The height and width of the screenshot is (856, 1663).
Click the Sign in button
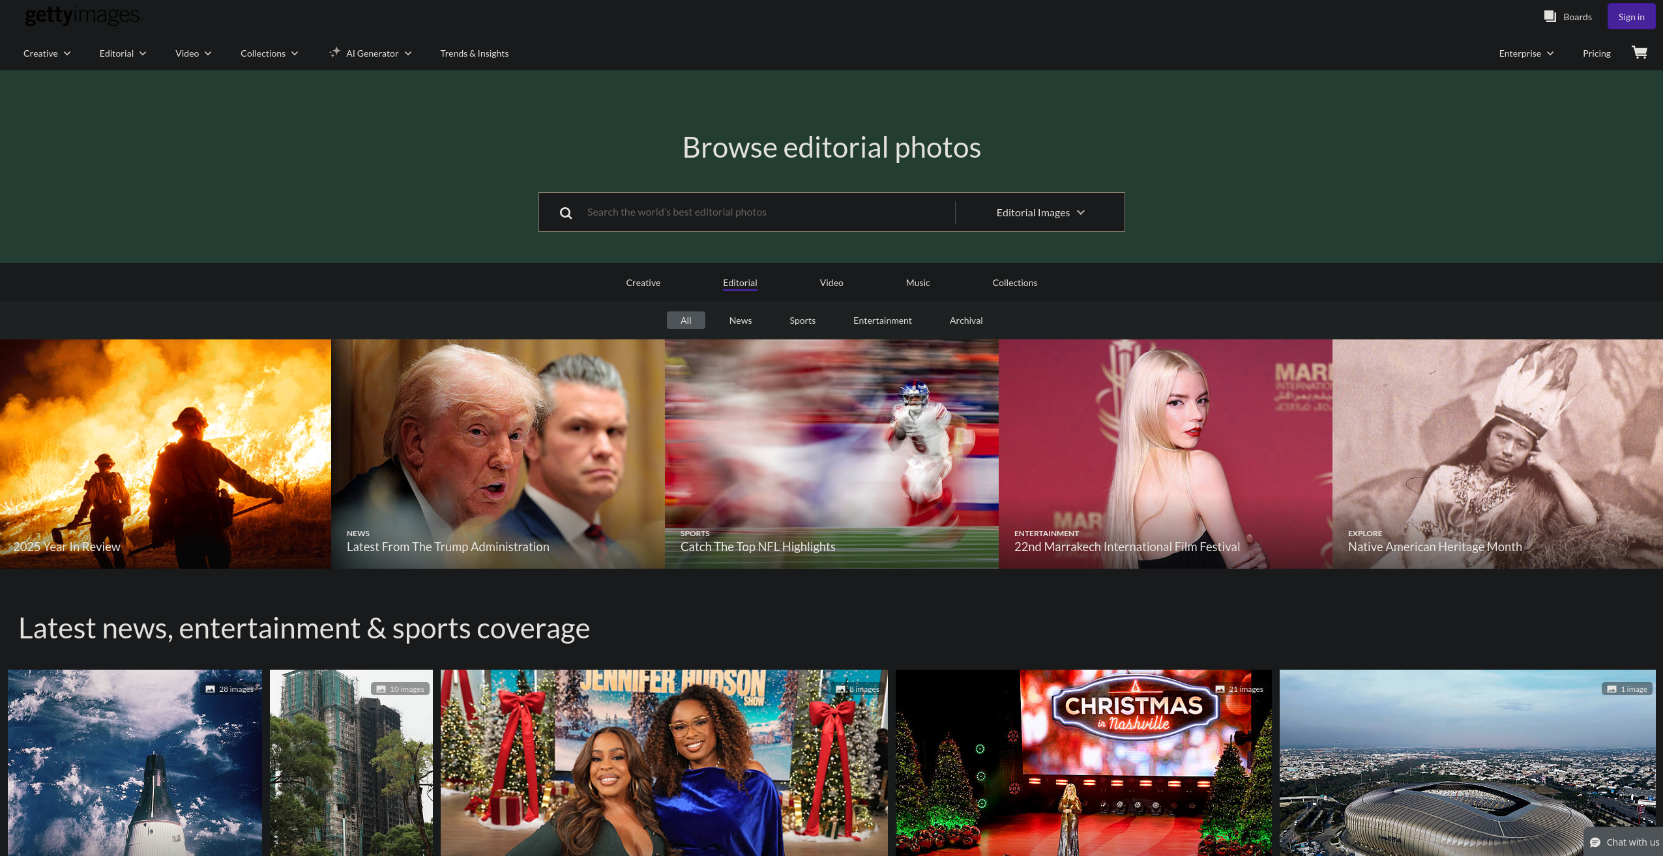pos(1630,17)
